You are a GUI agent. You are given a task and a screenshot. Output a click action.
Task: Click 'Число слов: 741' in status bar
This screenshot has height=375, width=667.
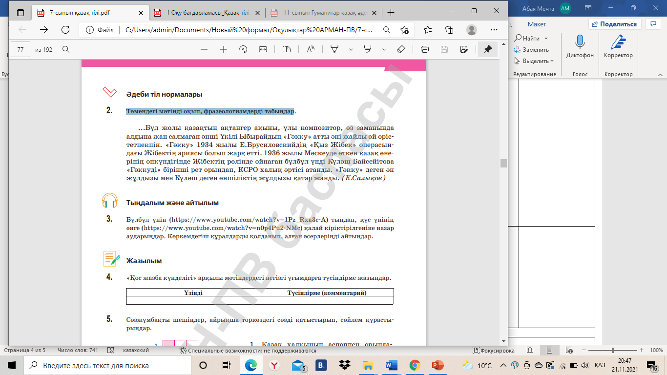click(x=78, y=351)
